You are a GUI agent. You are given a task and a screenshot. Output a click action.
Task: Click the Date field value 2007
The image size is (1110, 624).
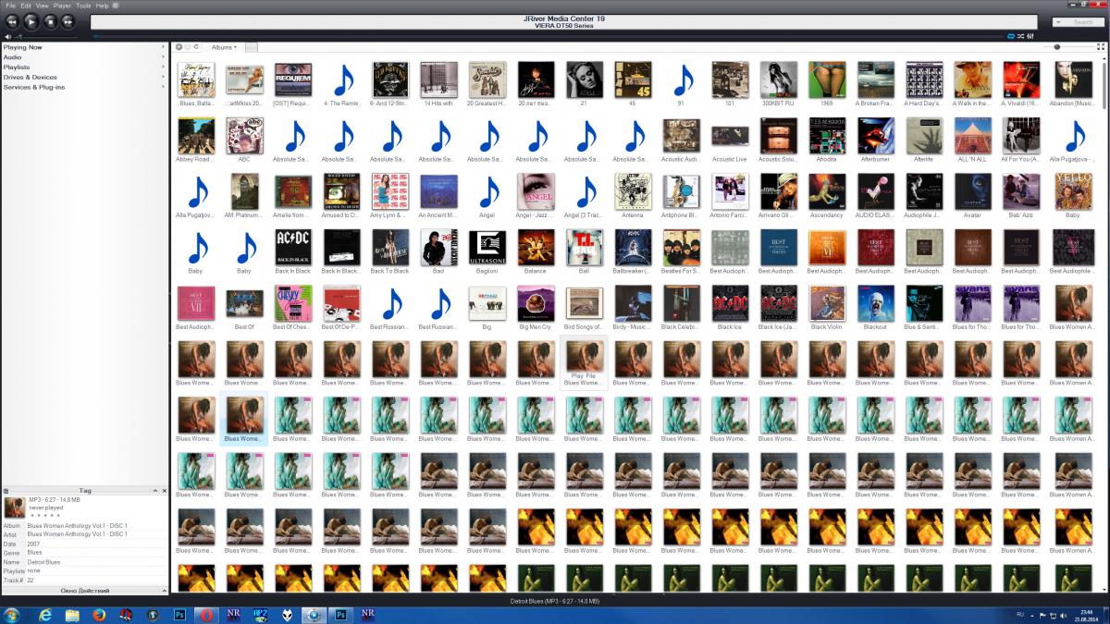(33, 544)
